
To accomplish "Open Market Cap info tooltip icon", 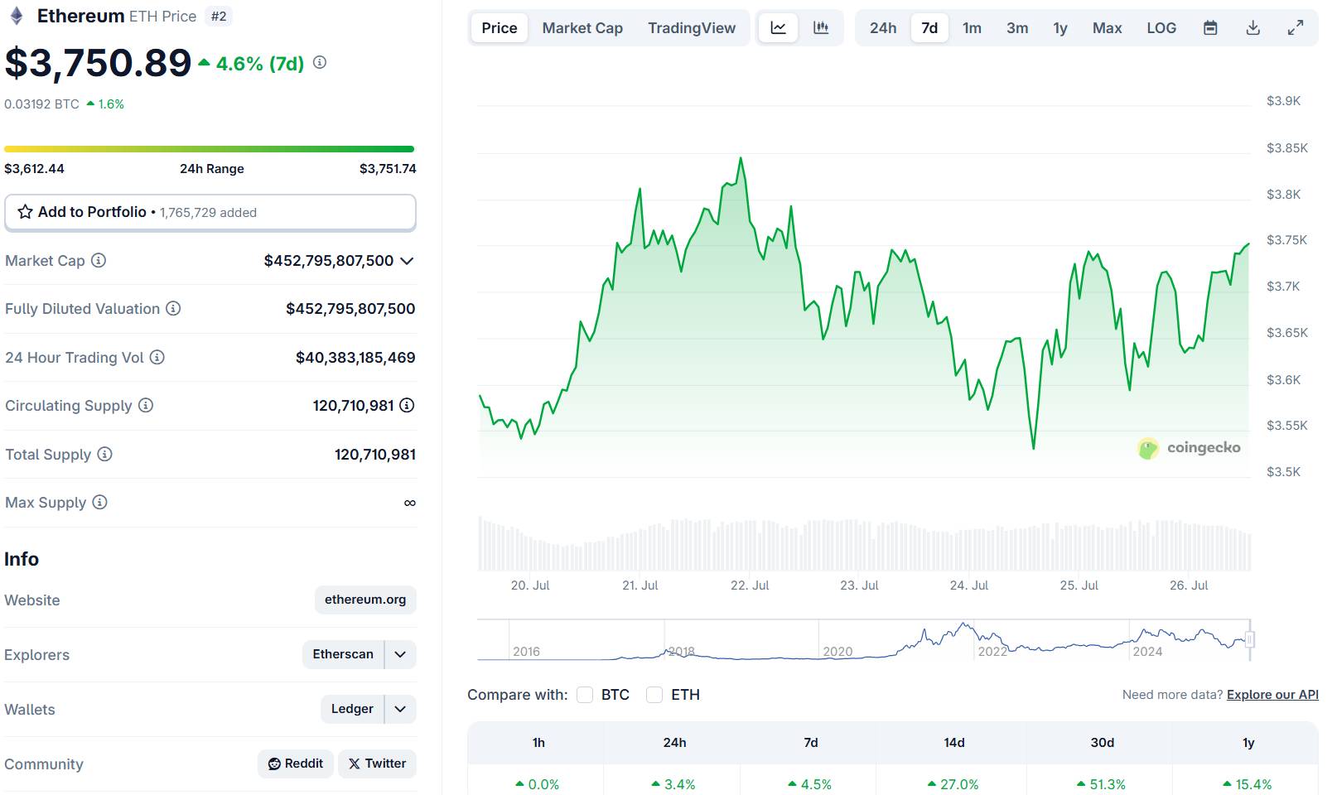I will (99, 260).
